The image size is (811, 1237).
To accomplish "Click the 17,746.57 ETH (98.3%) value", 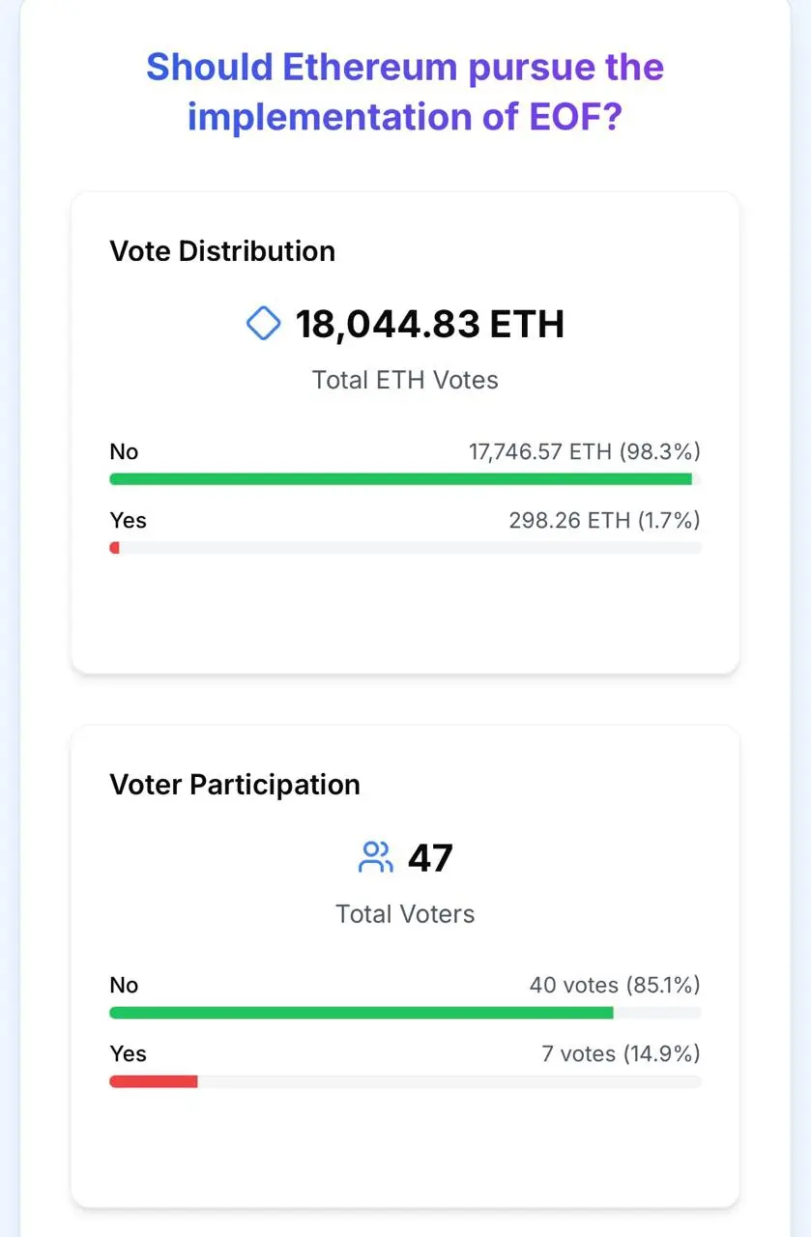I will pos(585,451).
